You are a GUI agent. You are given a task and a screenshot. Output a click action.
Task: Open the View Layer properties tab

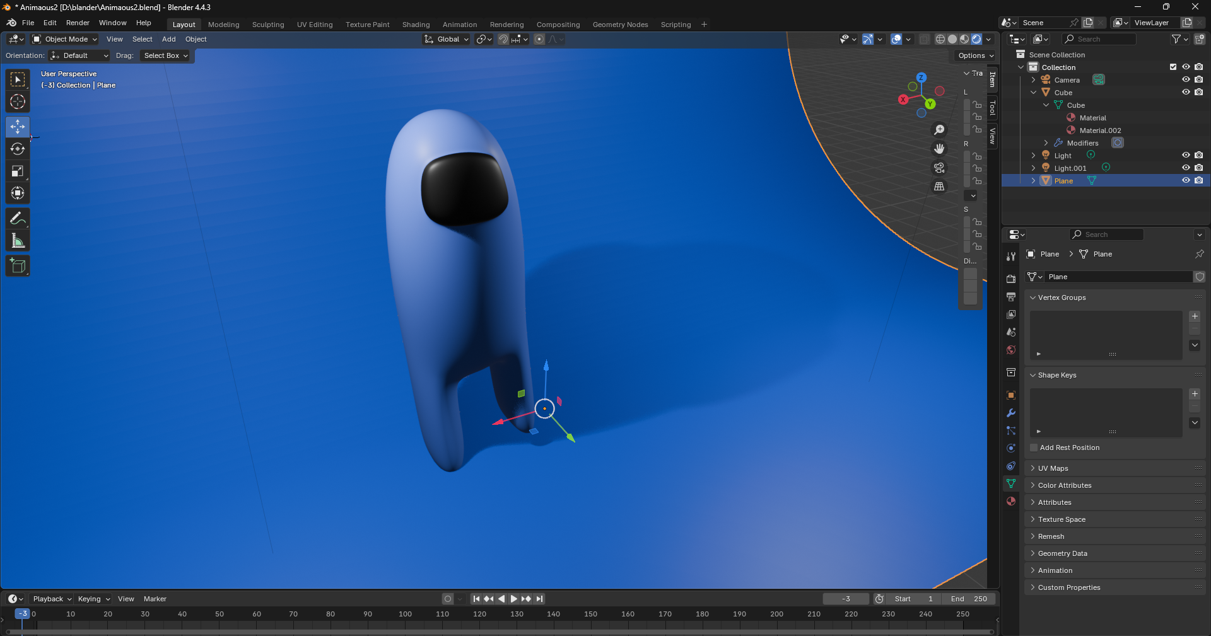(1011, 315)
